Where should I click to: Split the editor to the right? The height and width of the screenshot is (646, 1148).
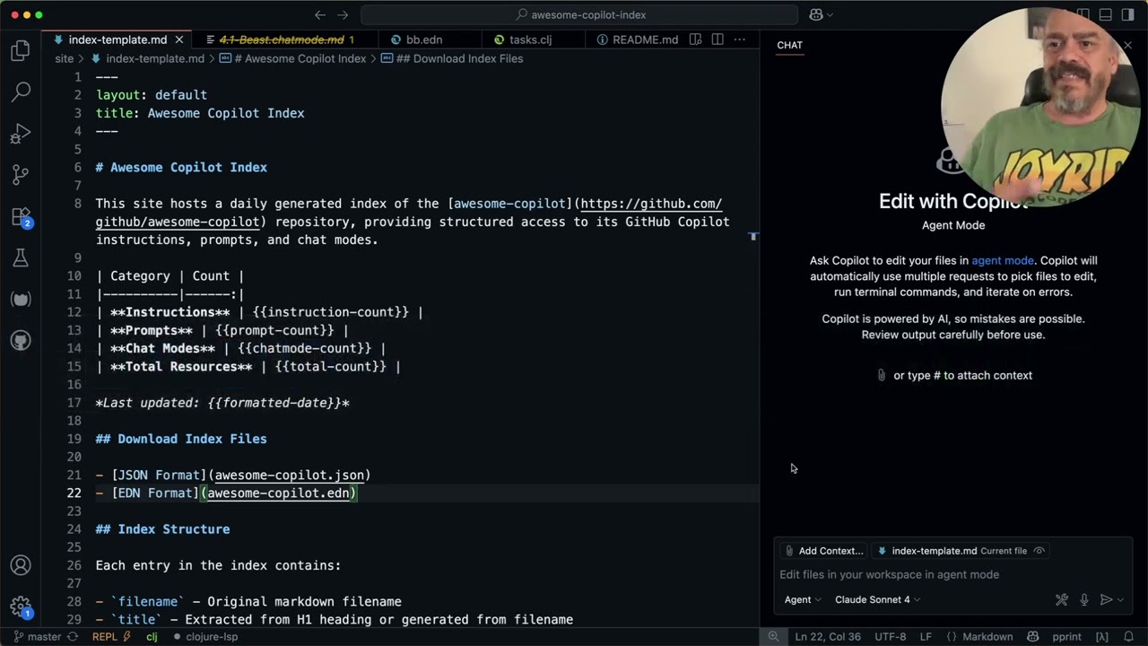coord(717,39)
